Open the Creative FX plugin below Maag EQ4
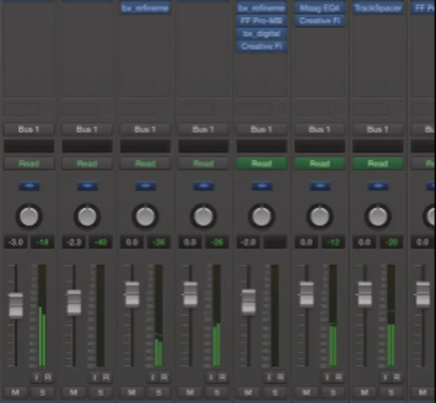436x403 pixels. (319, 21)
